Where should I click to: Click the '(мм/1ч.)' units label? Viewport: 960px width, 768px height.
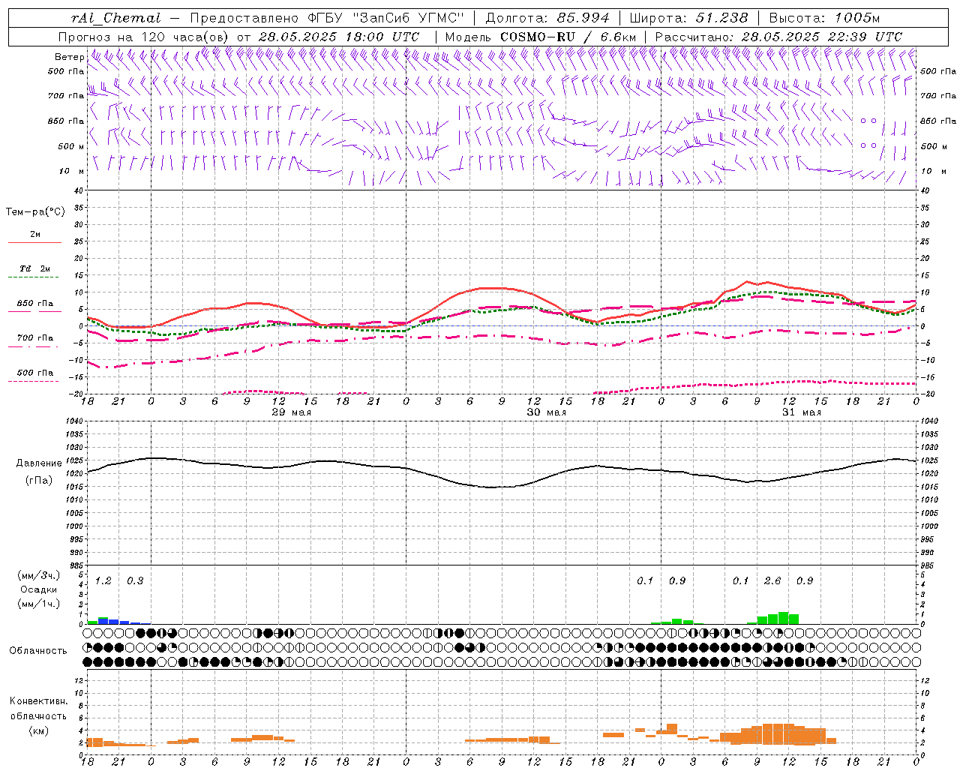pyautogui.click(x=38, y=604)
